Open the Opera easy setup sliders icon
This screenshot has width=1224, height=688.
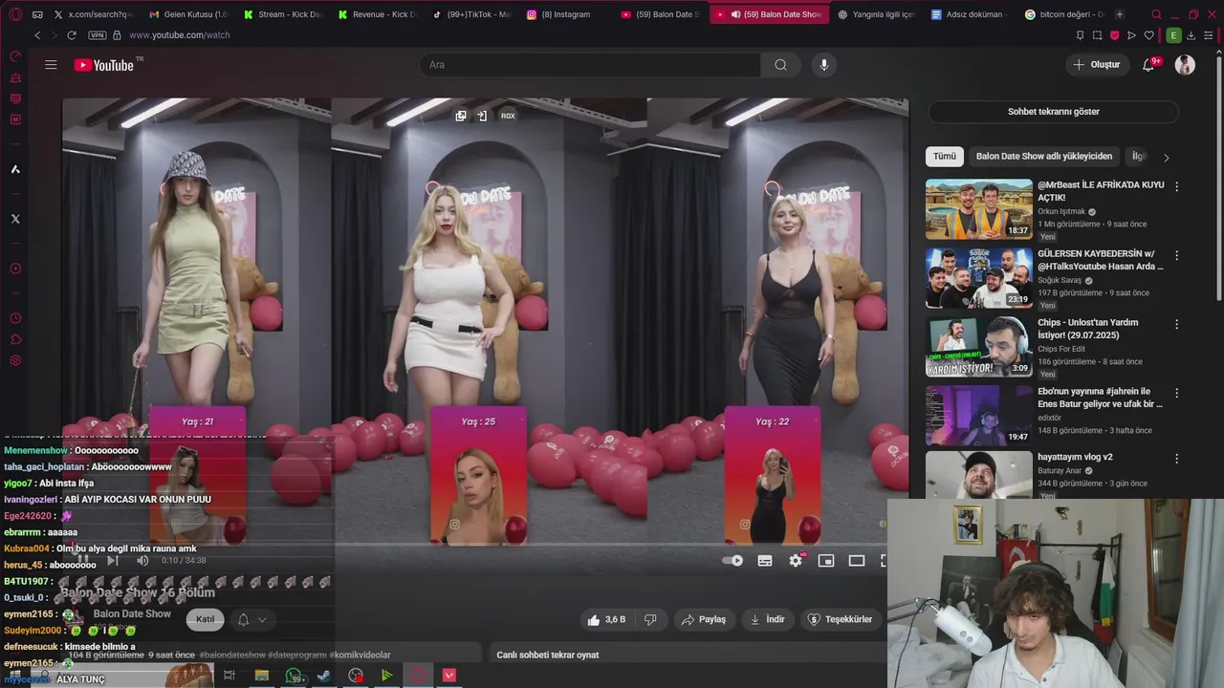(x=1209, y=35)
